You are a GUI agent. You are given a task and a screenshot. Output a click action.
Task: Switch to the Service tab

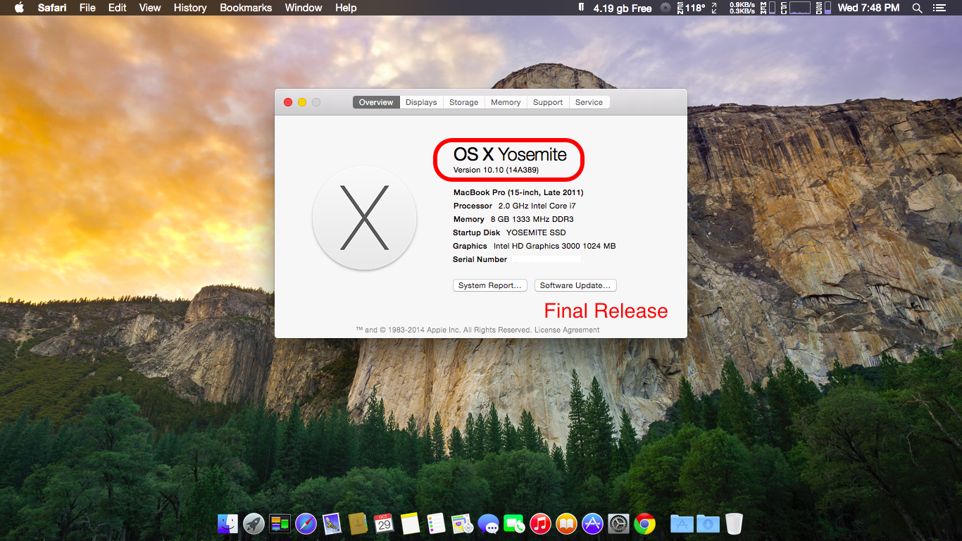tap(589, 102)
